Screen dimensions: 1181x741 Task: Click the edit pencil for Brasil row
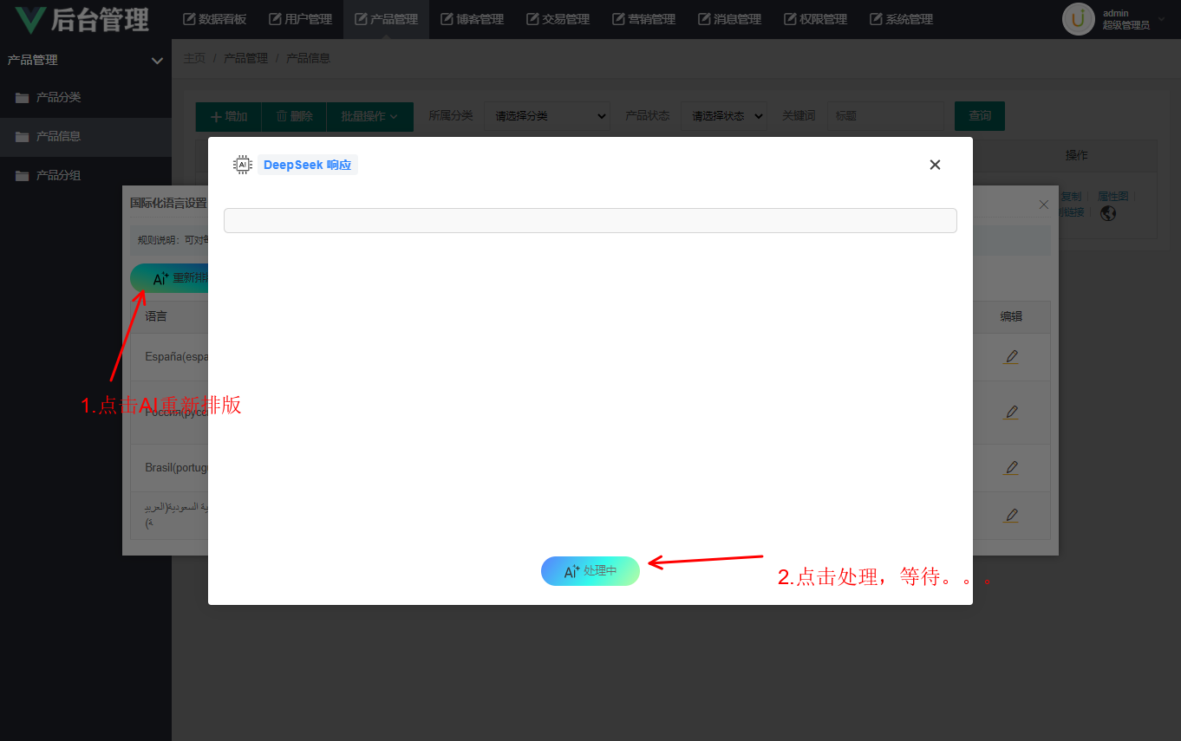[x=1011, y=468]
